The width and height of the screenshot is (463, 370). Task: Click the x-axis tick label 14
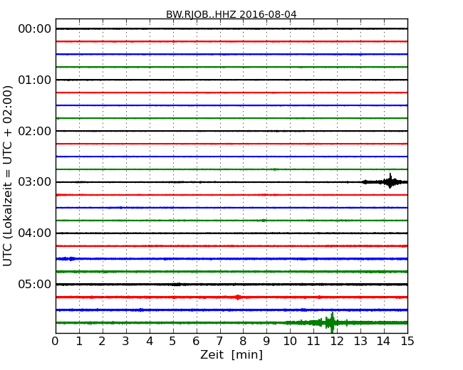[x=384, y=342]
